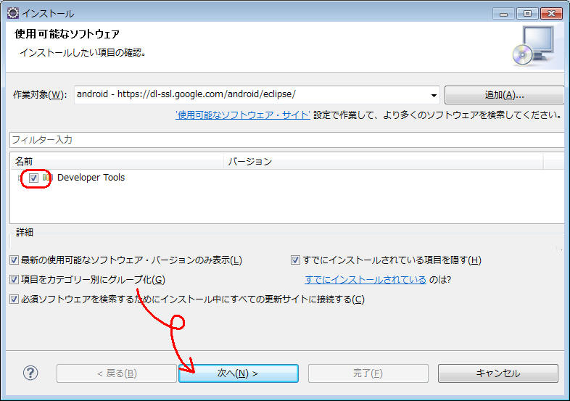570x401 pixels.
Task: Toggle 最新の使用可能なソフトウェア・バージョンのみ表示 checkbox
Action: coord(15,260)
